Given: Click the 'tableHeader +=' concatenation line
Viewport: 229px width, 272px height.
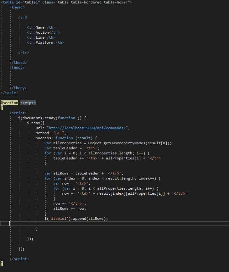Looking at the screenshot, I should pyautogui.click(x=108, y=158).
